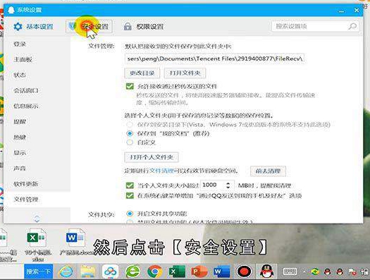The height and width of the screenshot is (280, 370).
Task: Click the first small QQ penguin tray icon
Action: 327,272
